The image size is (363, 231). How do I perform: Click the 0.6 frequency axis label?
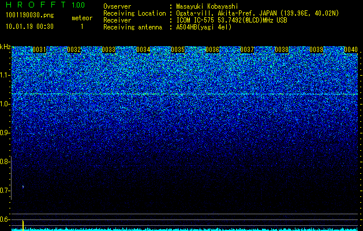click(x=5, y=219)
